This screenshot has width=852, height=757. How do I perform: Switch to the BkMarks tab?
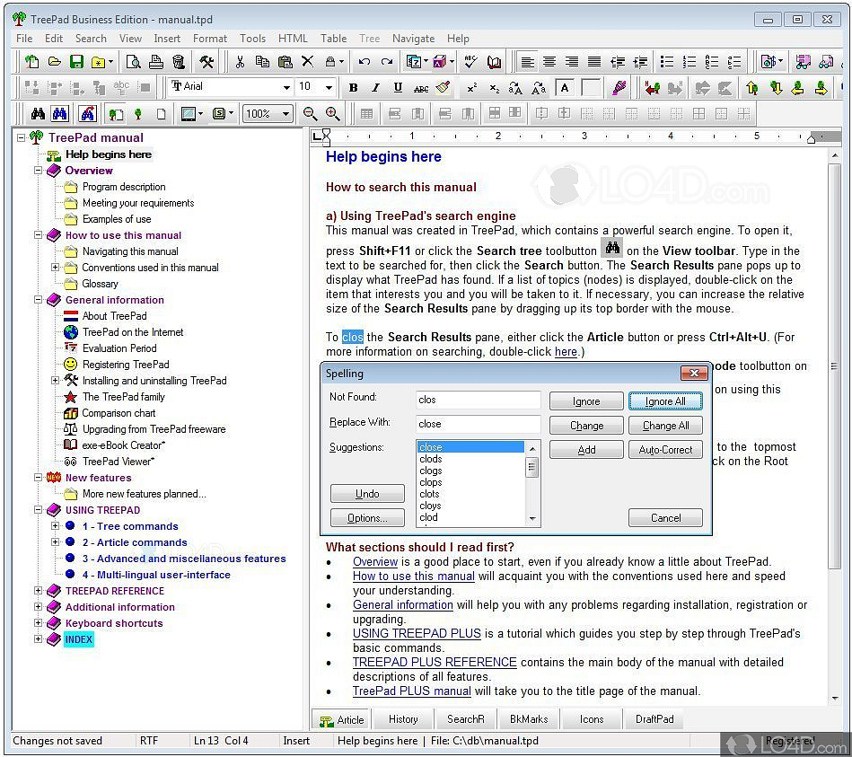[x=528, y=719]
